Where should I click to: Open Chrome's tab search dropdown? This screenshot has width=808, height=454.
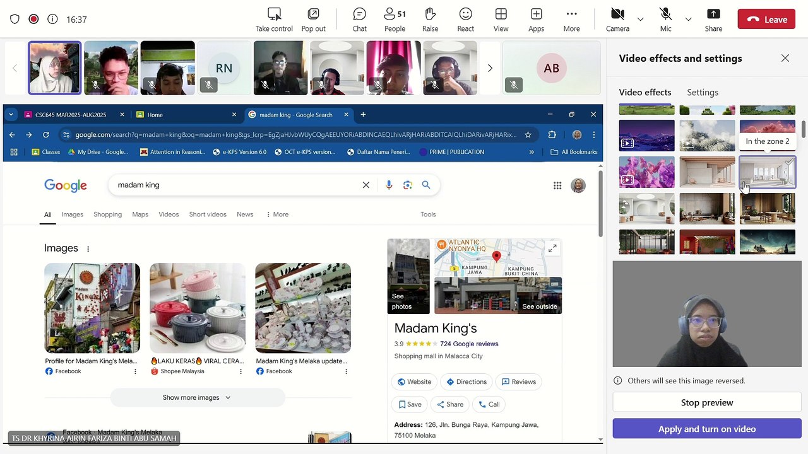[11, 115]
